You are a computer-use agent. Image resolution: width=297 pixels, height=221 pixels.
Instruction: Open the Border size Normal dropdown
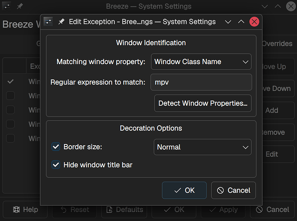[x=203, y=147]
